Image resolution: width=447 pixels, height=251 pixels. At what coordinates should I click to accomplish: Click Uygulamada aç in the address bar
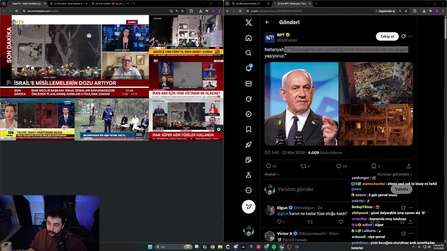pyautogui.click(x=386, y=11)
